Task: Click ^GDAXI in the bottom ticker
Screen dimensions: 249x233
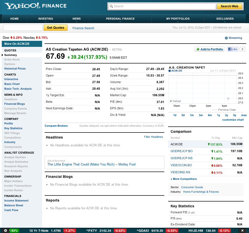Action: 143,231
